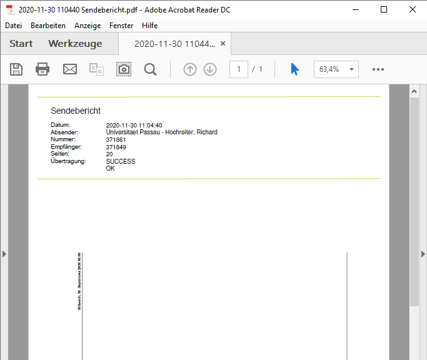Image resolution: width=427 pixels, height=360 pixels.
Task: Expand the right tools pane arrow
Action: (423, 254)
